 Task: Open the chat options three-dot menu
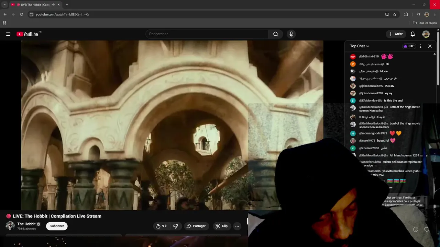420,46
